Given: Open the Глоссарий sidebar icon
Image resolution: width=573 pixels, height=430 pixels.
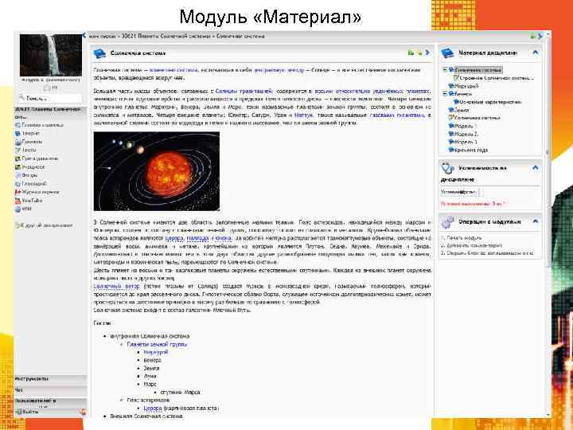Looking at the screenshot, I should coord(18,184).
